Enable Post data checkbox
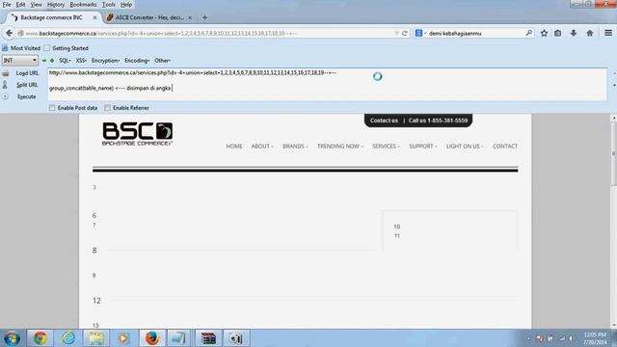 tap(52, 108)
